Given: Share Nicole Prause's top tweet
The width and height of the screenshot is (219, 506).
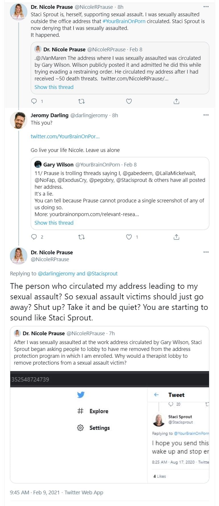Looking at the screenshot, I should (x=176, y=101).
